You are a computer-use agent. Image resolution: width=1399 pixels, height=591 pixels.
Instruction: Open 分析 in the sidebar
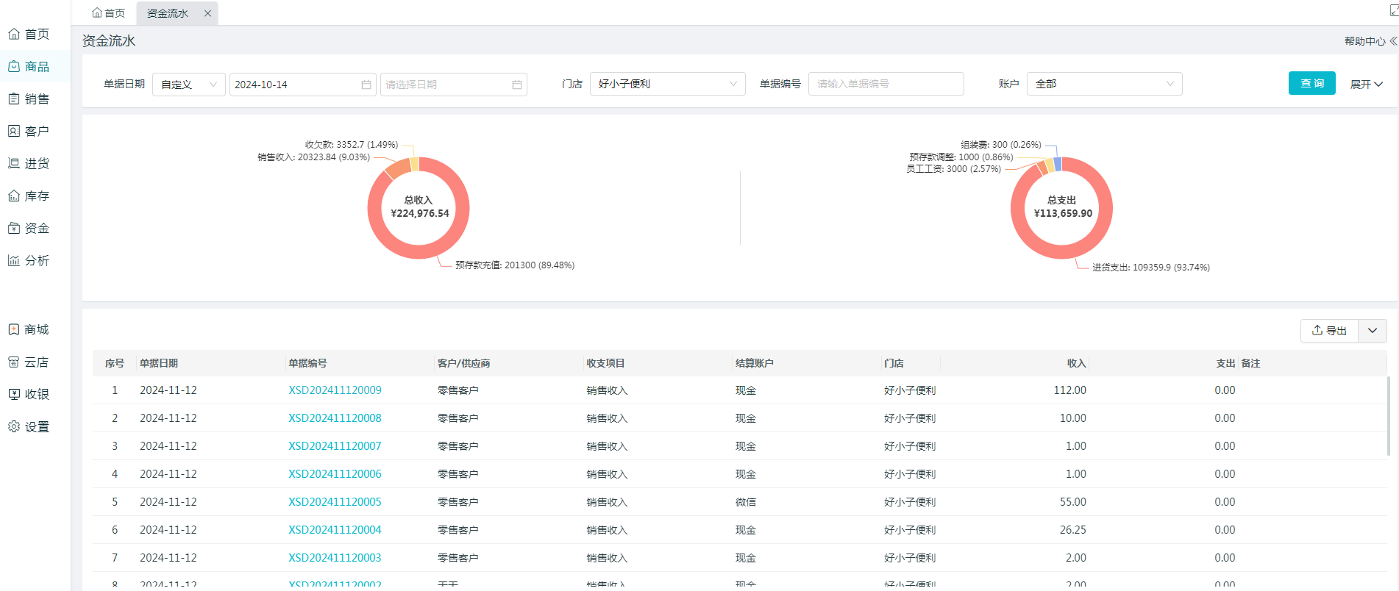click(x=29, y=261)
